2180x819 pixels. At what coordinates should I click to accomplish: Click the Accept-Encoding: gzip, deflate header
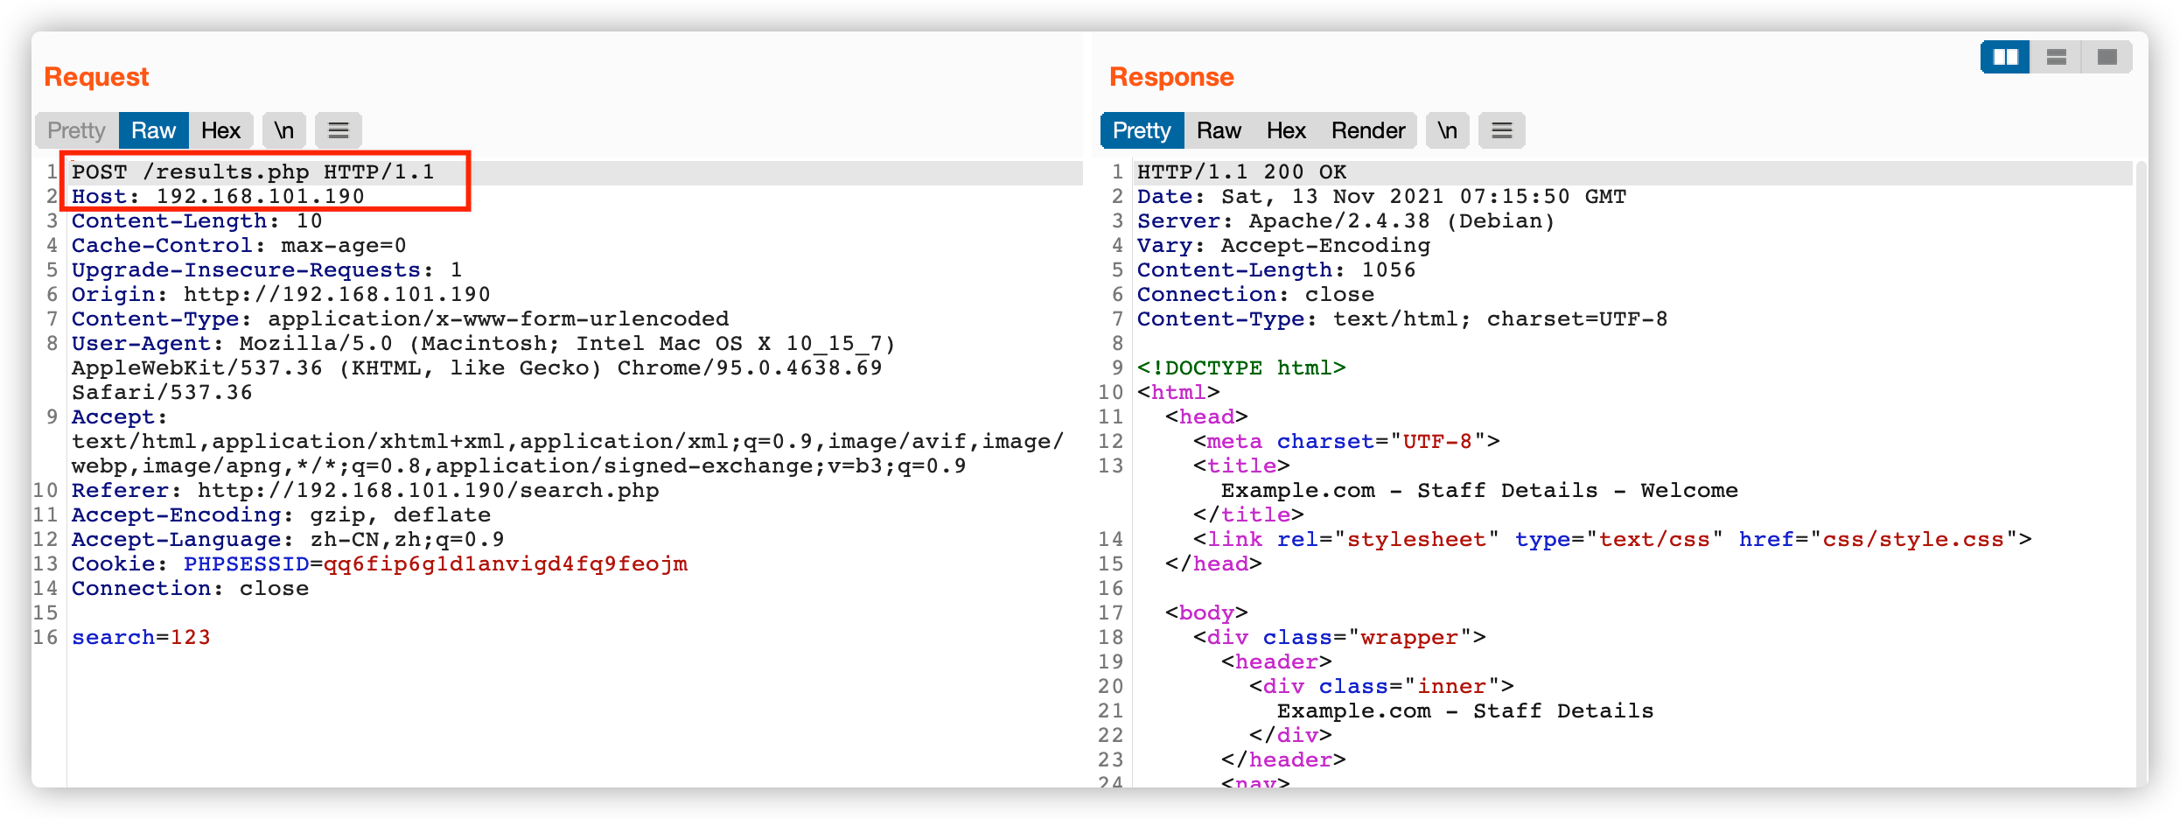tap(281, 515)
